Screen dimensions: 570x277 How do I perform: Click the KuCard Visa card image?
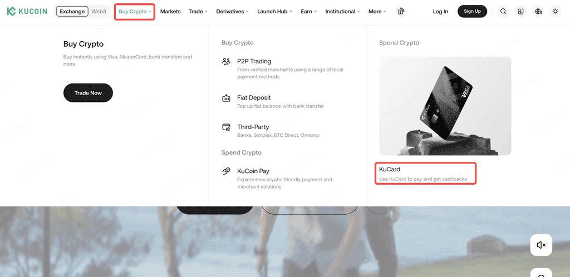pyautogui.click(x=445, y=106)
